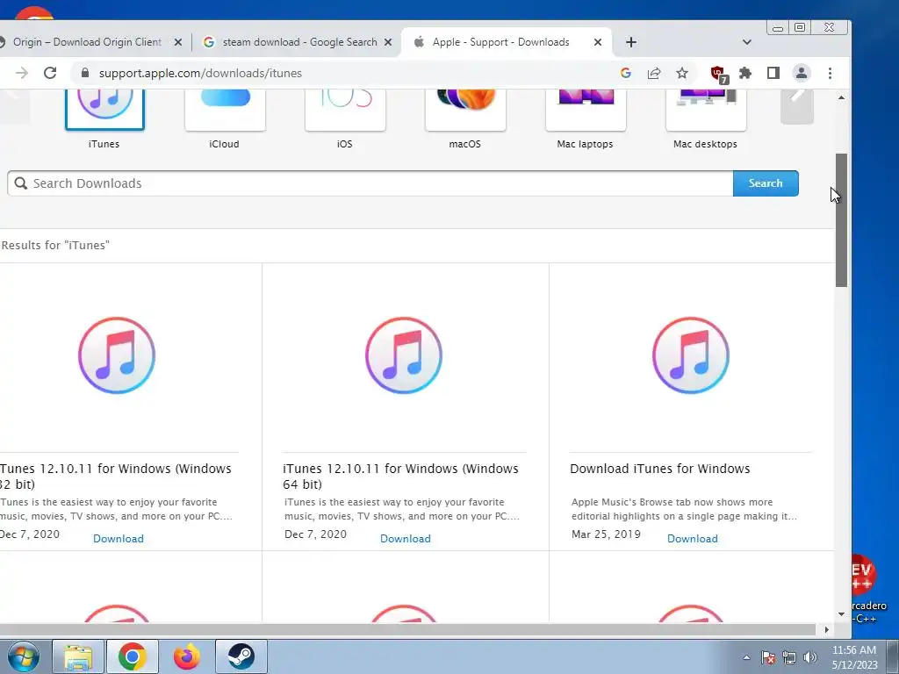The height and width of the screenshot is (674, 899).
Task: Click Download under Mar 25, 2019 result
Action: point(693,539)
